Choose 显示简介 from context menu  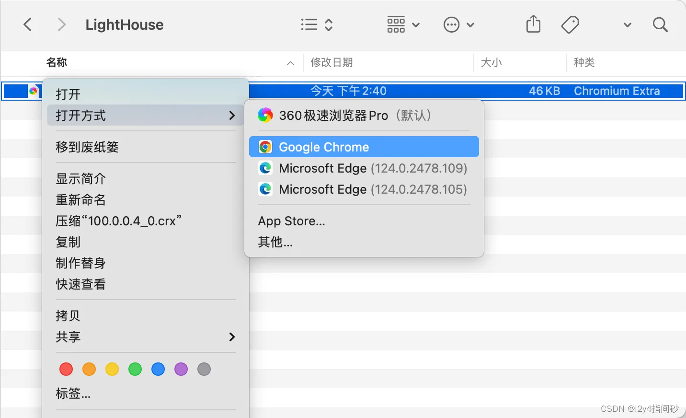146,178
